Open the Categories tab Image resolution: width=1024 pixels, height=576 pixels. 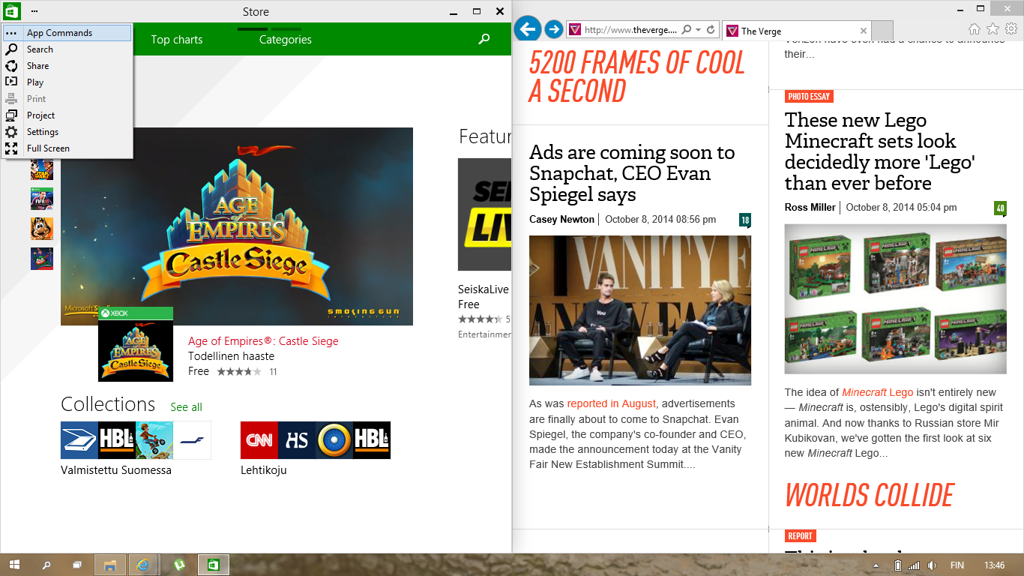click(285, 40)
